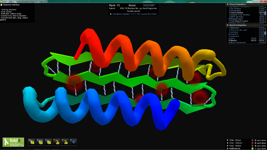
Task: Collapse the Group Competition panel
Action: pos(227,4)
